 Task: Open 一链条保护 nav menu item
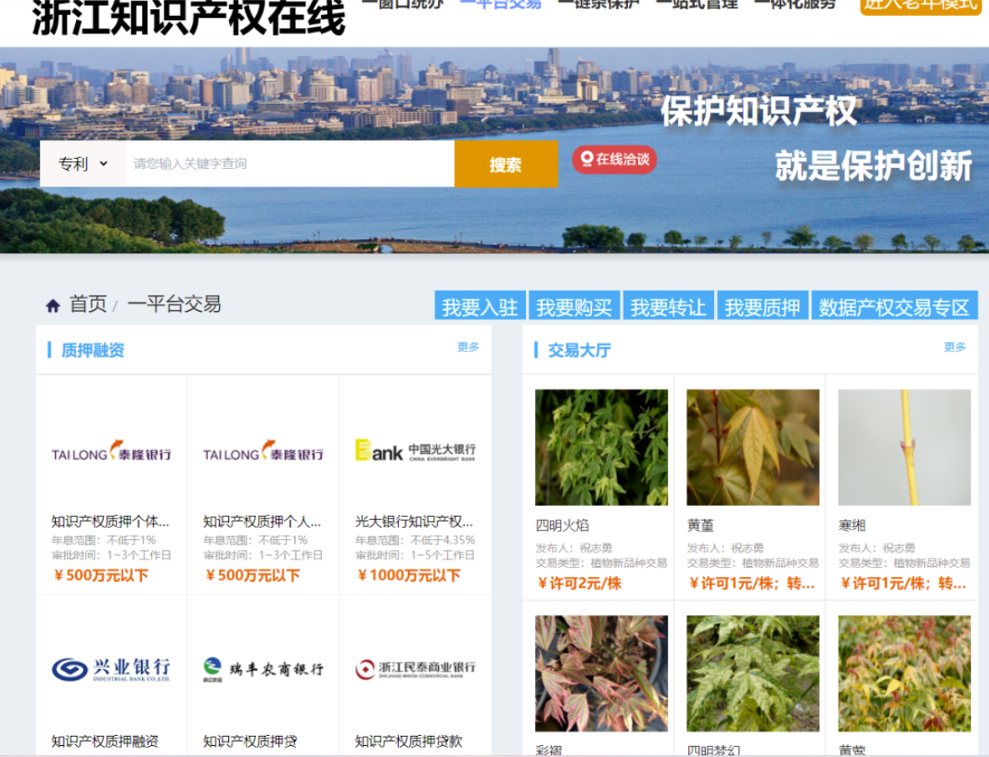[x=599, y=3]
